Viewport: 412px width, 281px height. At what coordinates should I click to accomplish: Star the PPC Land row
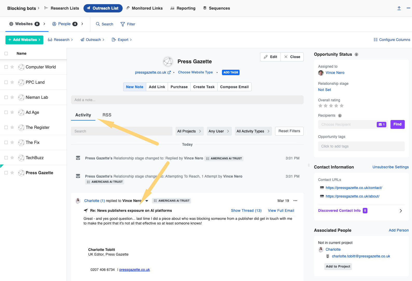point(12,82)
